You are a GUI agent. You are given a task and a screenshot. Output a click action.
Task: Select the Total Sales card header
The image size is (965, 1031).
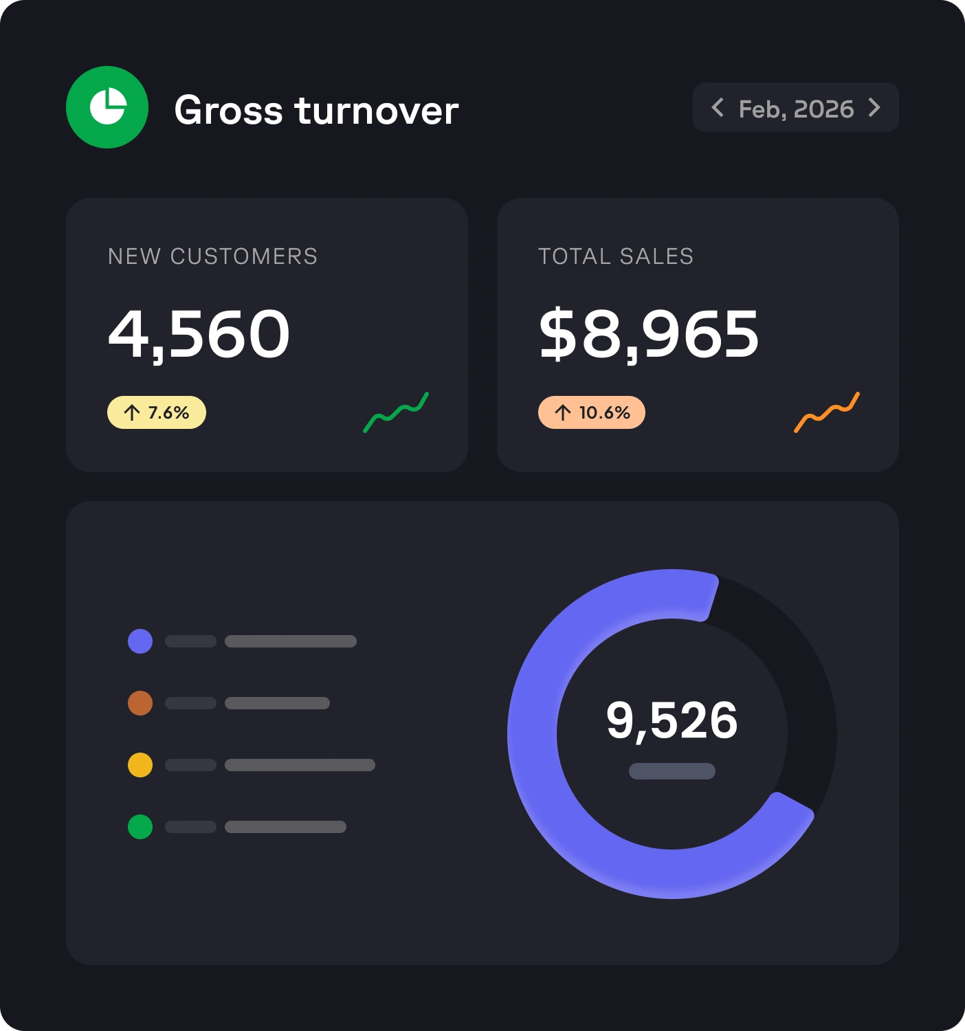coord(616,256)
